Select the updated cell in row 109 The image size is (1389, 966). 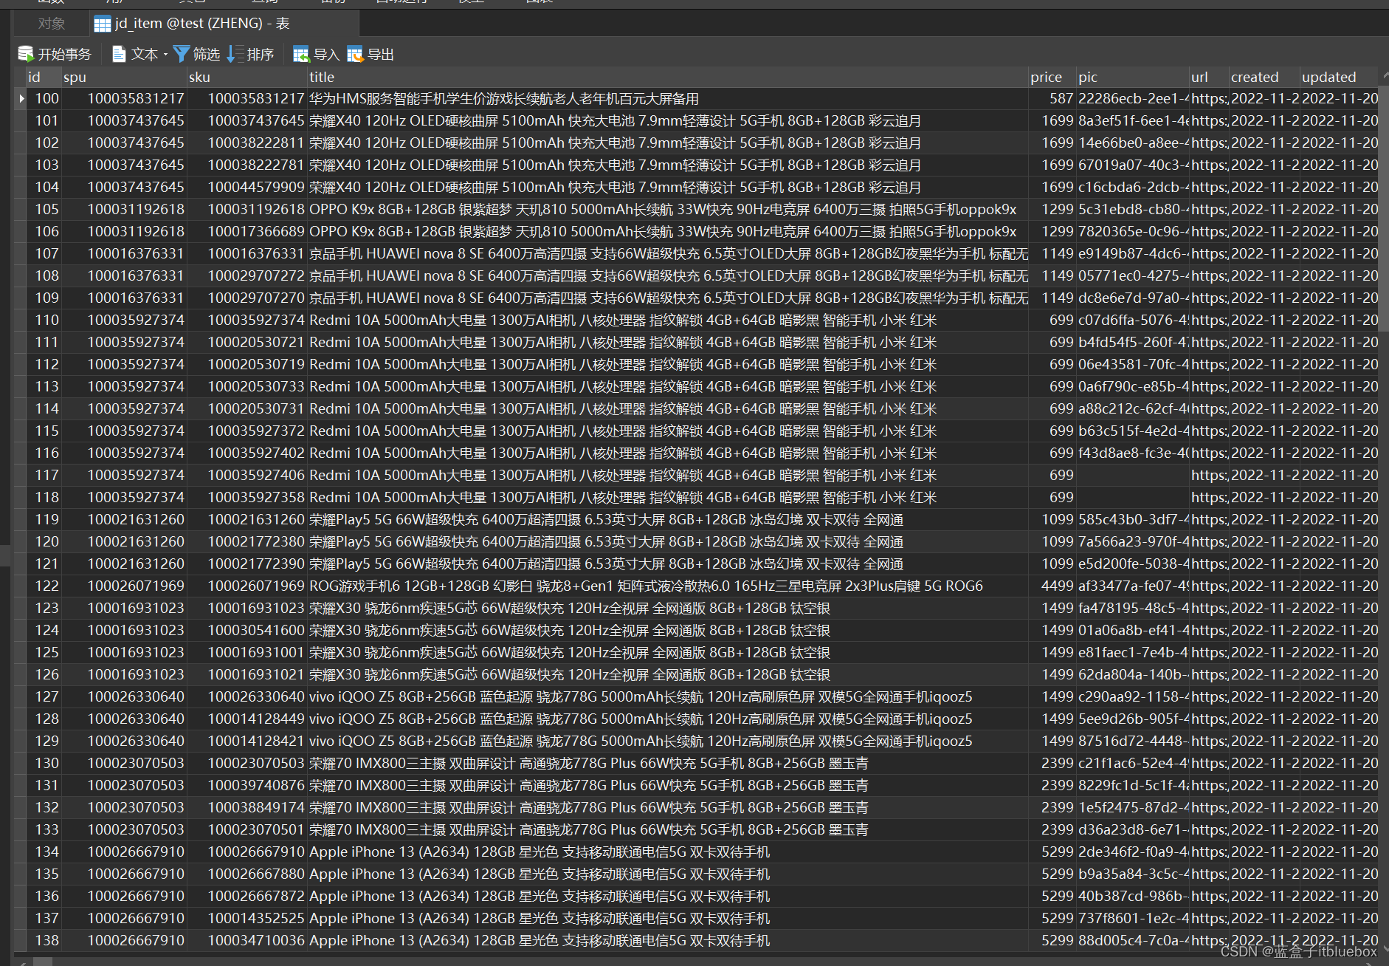point(1339,298)
